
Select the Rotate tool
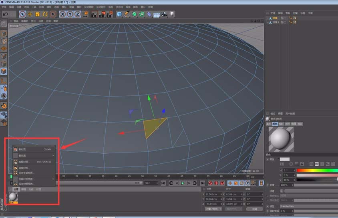tap(44, 14)
